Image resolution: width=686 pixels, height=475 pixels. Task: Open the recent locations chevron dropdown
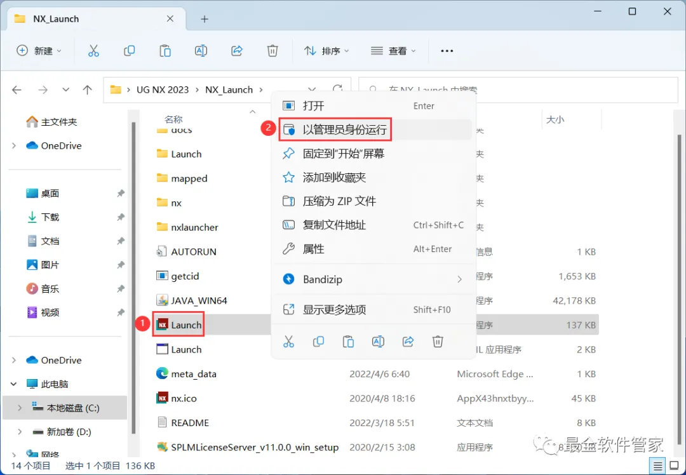click(x=65, y=90)
